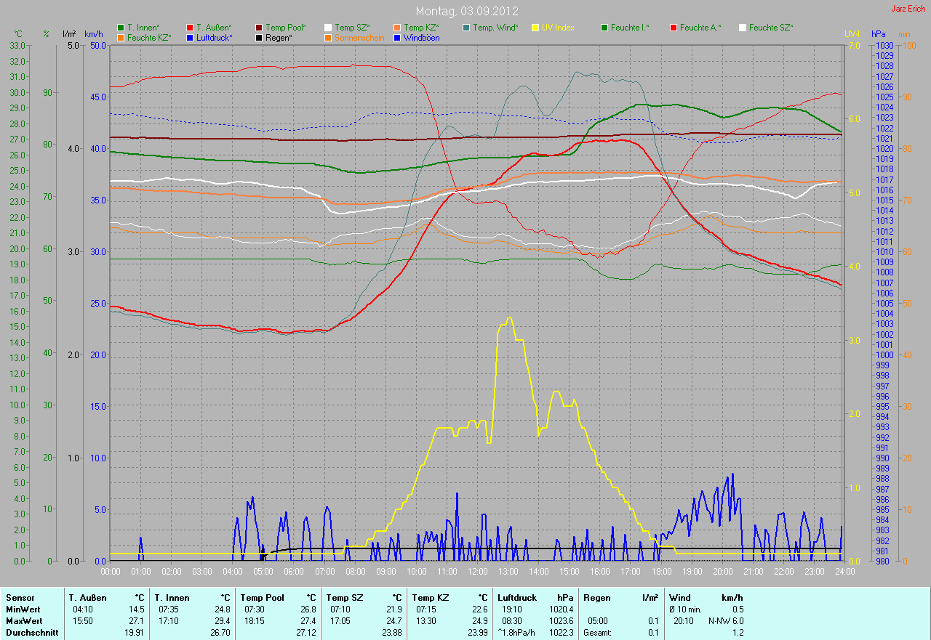Click the red T. Außen legend swatch
This screenshot has height=640, width=931.
[190, 28]
